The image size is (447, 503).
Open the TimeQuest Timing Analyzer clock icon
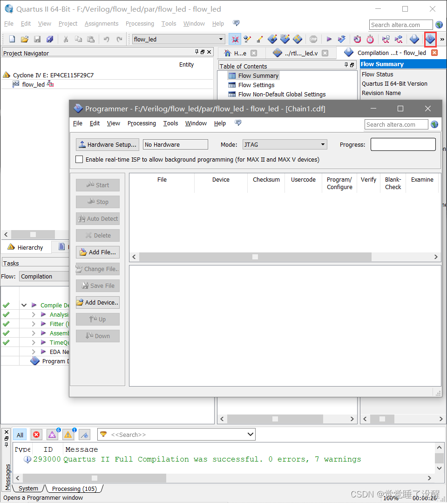(x=357, y=39)
